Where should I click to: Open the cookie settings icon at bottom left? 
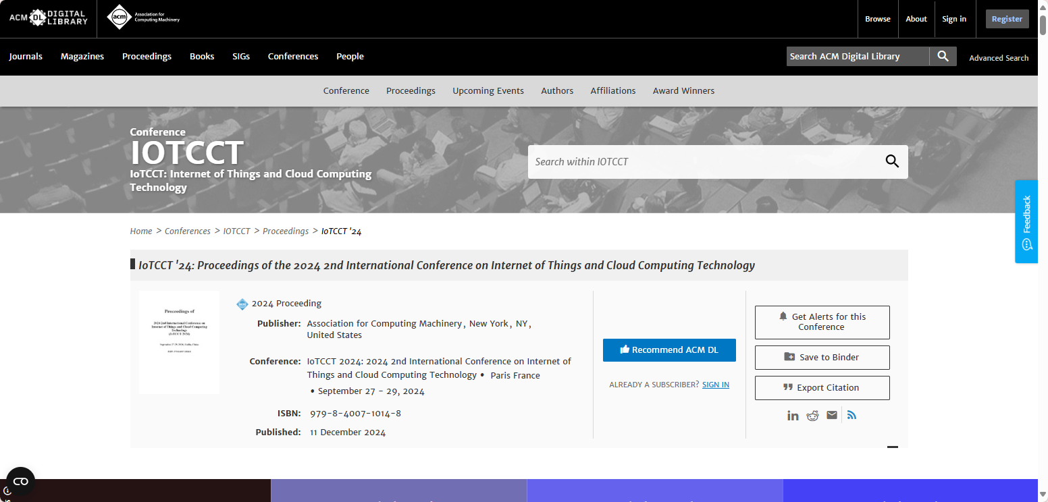point(20,481)
